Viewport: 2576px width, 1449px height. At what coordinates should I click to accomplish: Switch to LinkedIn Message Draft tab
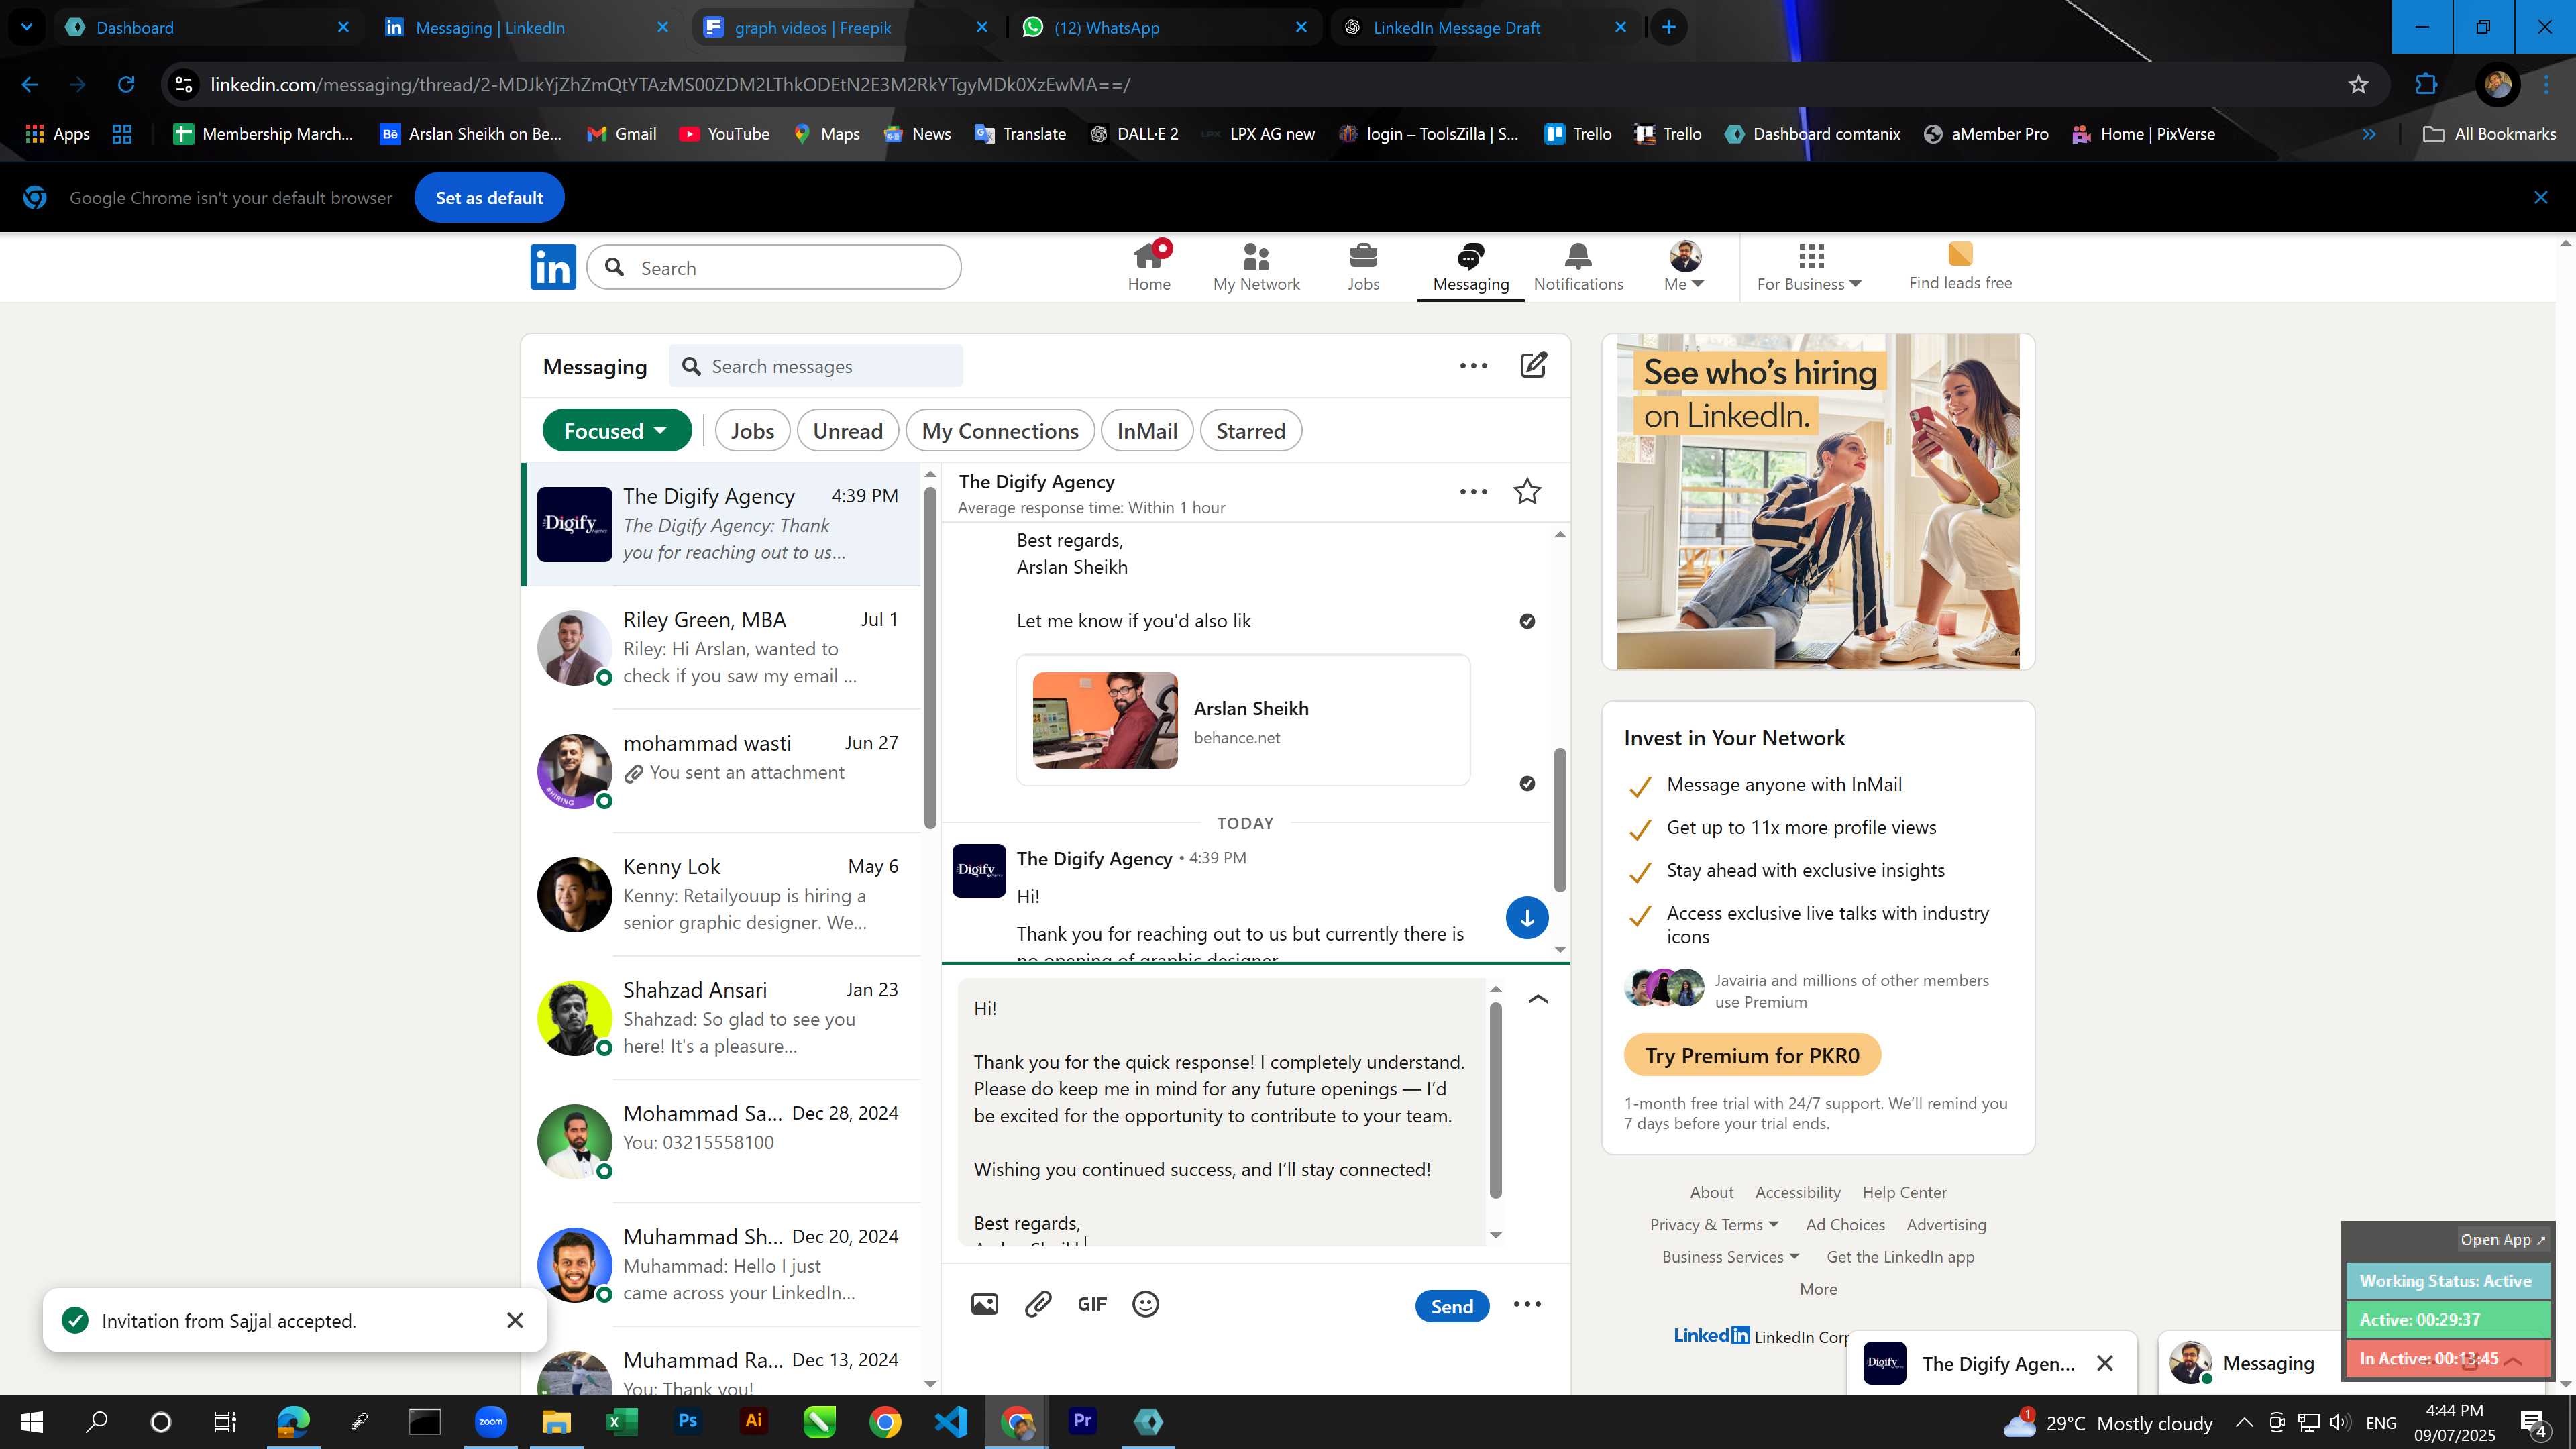point(1486,27)
